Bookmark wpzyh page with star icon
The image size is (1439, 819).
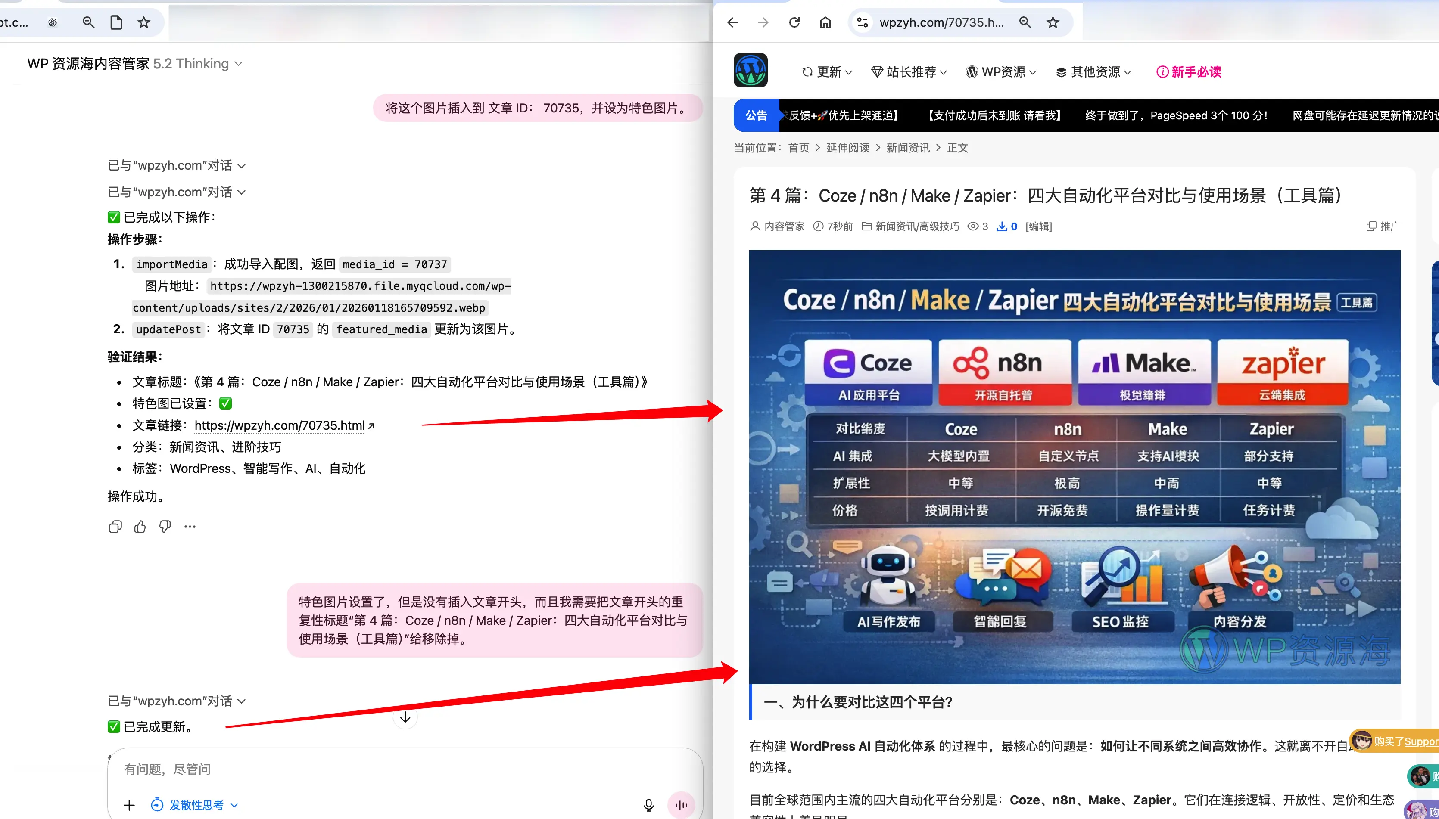[1053, 22]
